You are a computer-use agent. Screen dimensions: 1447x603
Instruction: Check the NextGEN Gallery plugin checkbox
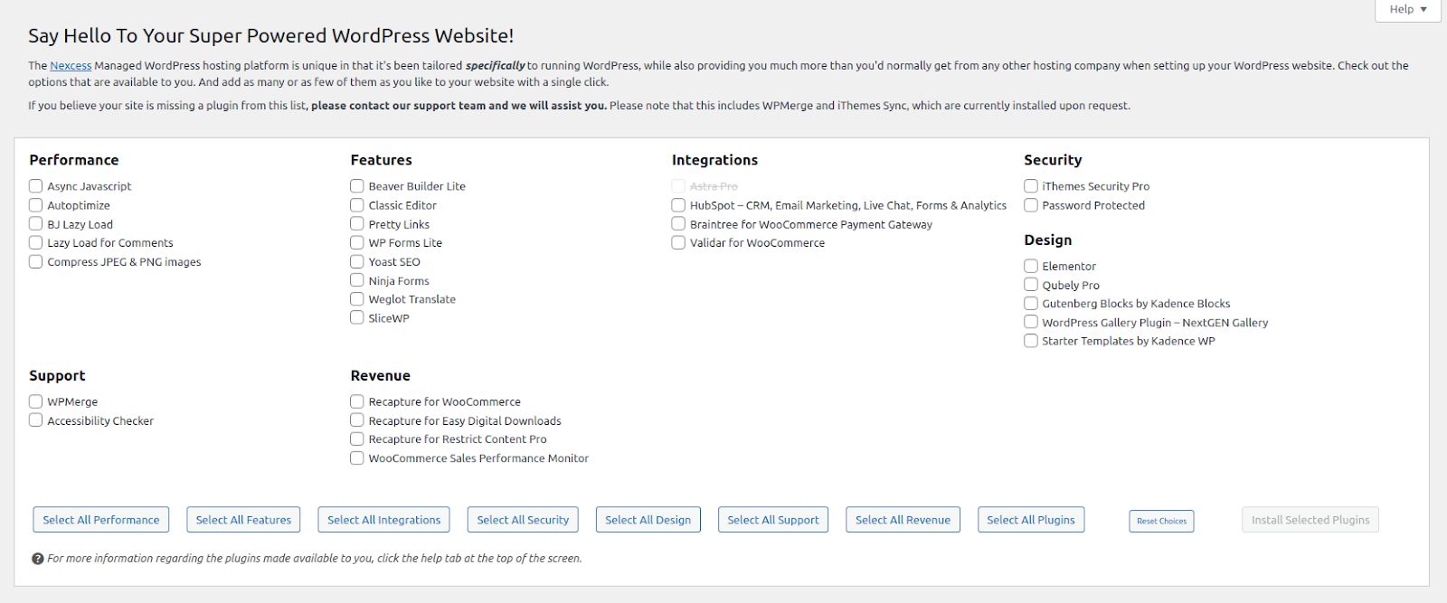point(1031,322)
